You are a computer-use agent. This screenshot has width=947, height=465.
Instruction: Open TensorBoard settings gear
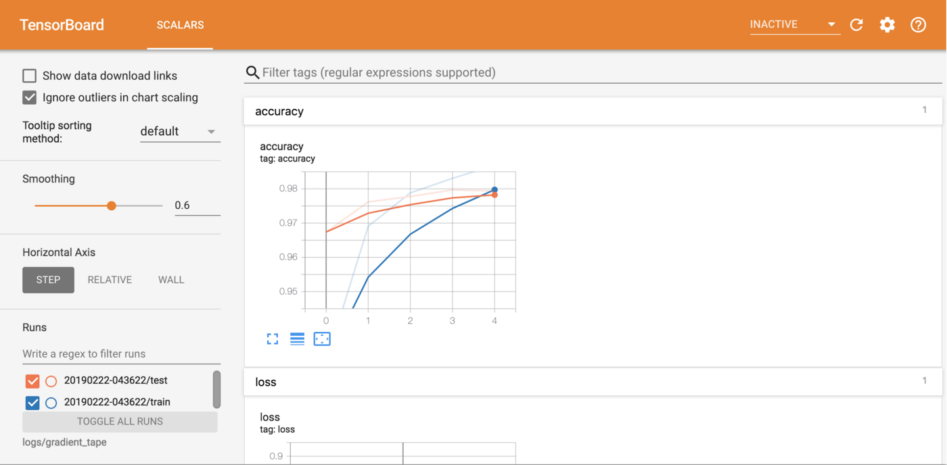coord(887,24)
